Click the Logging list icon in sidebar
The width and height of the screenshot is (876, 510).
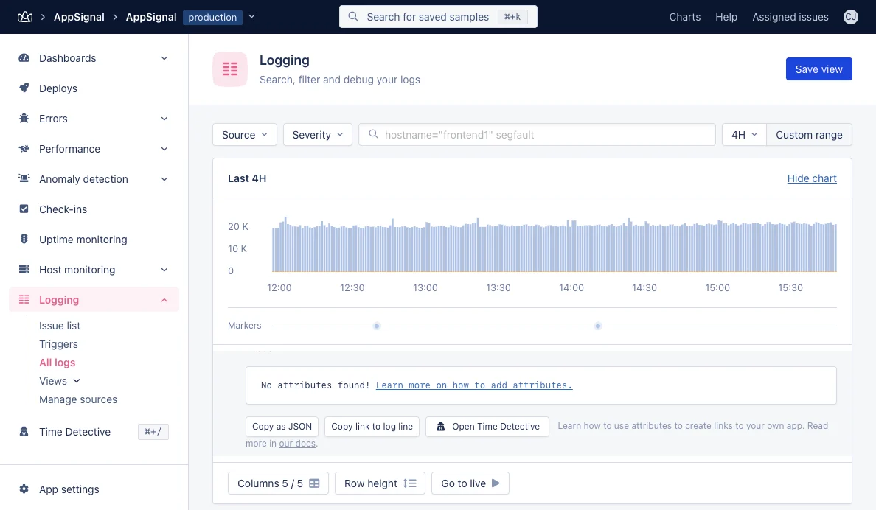[x=24, y=299]
